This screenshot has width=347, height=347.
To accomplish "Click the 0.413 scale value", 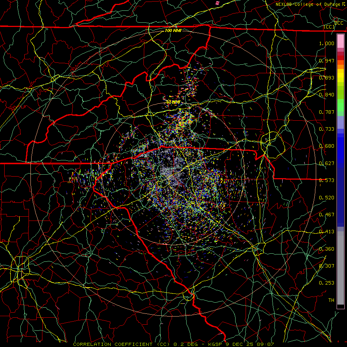I will tap(327, 232).
